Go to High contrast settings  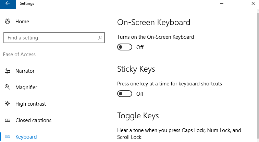(30, 104)
